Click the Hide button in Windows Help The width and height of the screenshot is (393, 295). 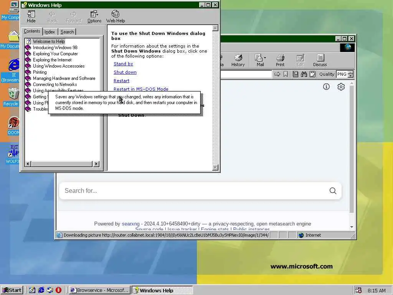pyautogui.click(x=31, y=17)
